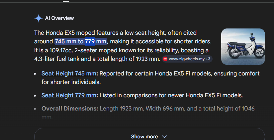Click the Overall Dimensions bold label
Screen dimensions: 274x140
pos(70,109)
